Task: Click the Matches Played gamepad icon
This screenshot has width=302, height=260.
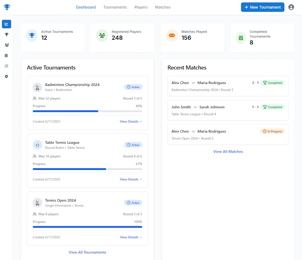Action: (x=172, y=35)
